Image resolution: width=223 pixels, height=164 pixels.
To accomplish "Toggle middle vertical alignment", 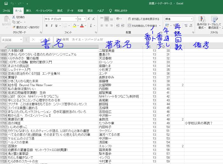I will click(x=107, y=19).
